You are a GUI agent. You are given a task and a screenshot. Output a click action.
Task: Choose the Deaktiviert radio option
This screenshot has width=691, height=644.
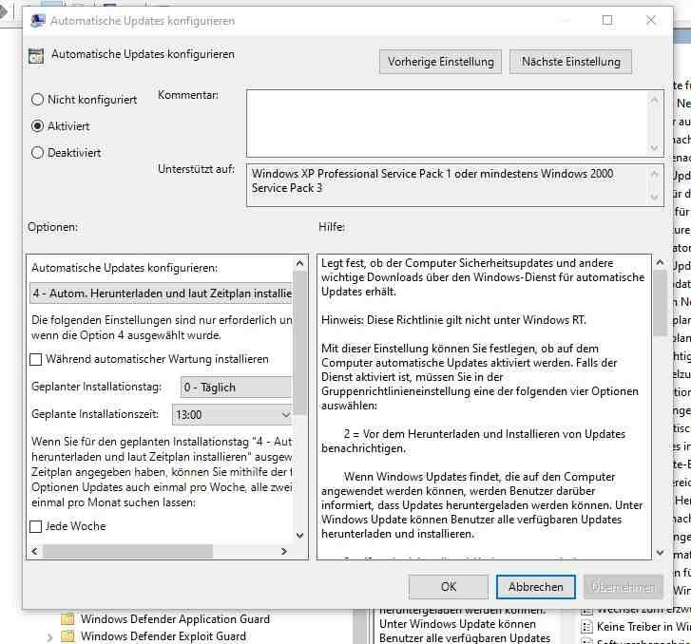(37, 153)
